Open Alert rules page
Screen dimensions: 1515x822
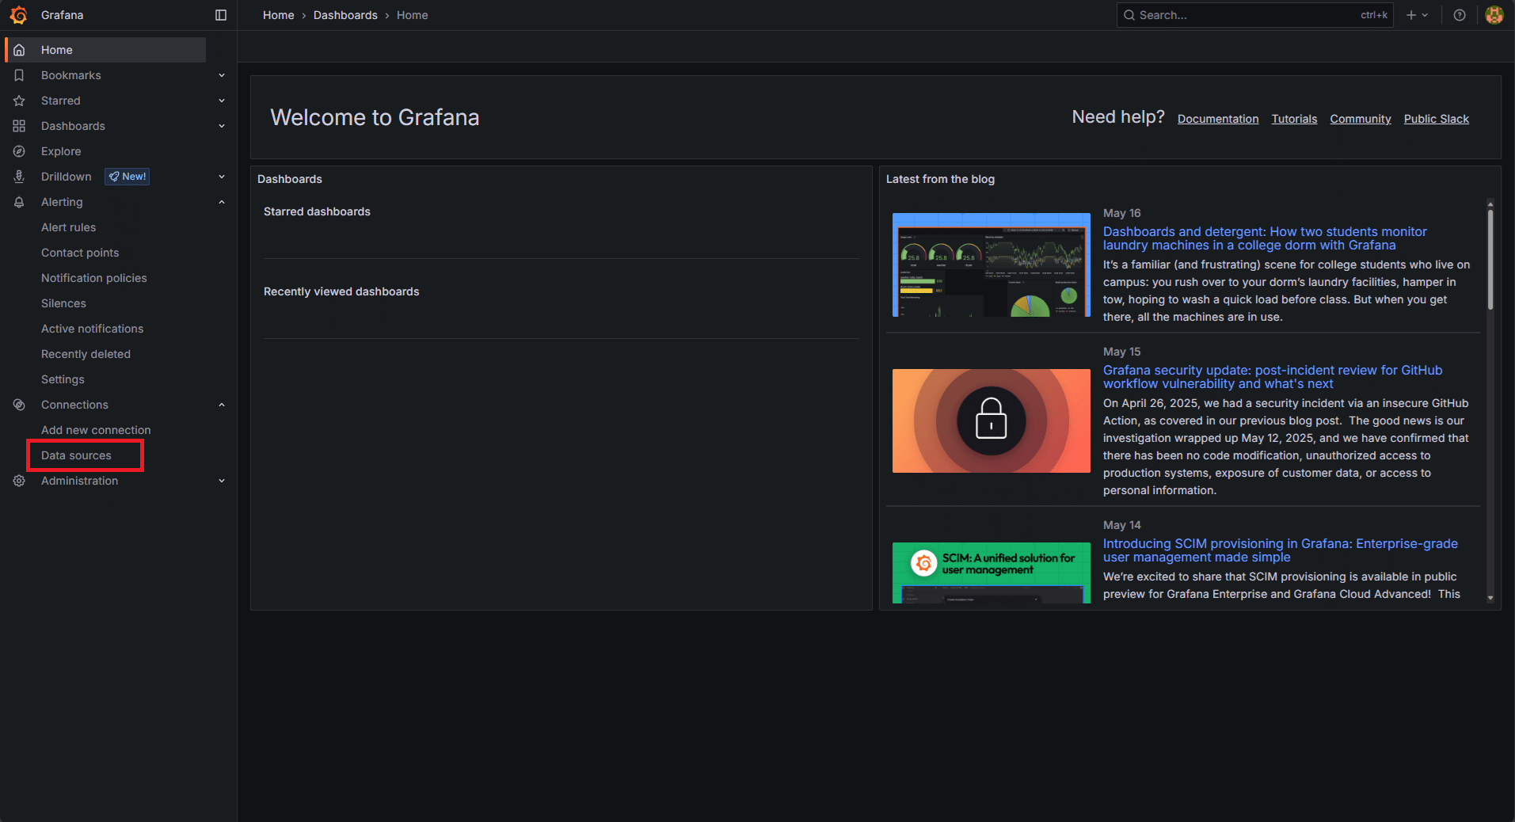click(x=68, y=227)
